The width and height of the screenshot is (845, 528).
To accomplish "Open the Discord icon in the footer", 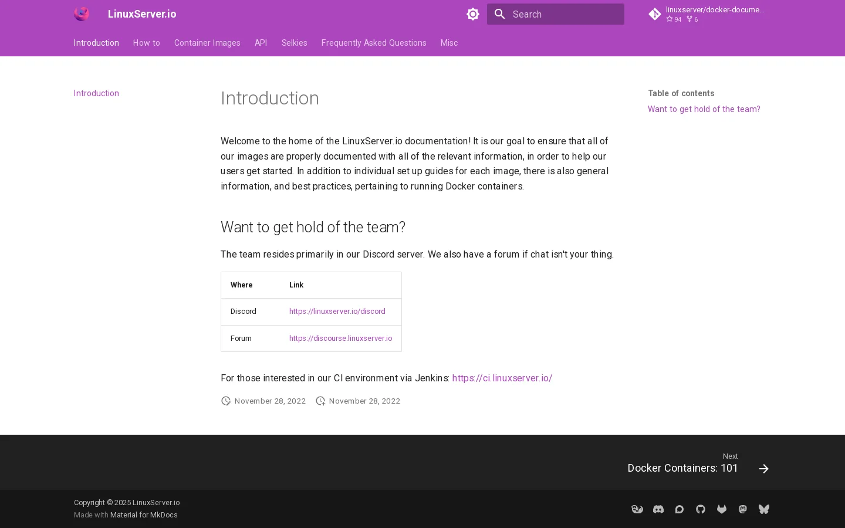I will pos(658,509).
